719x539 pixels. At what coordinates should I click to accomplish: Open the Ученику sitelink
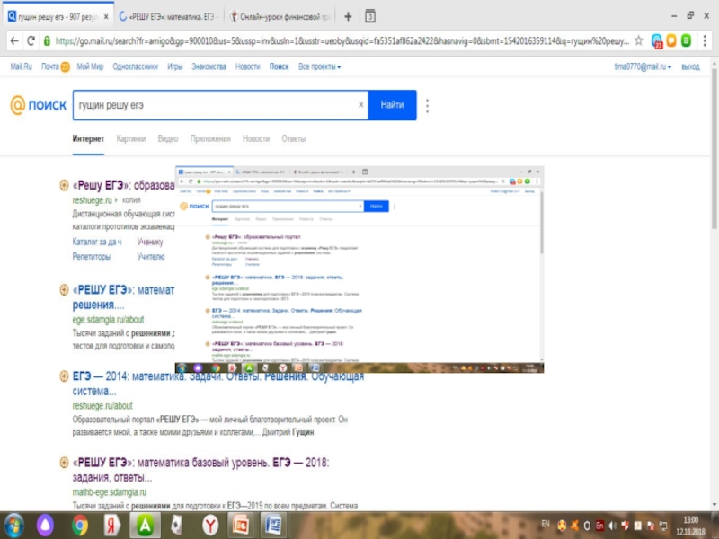point(150,242)
